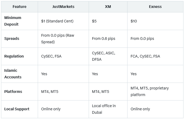This screenshot has width=184, height=119.
Task: Select the Local Support row label
Action: (x=17, y=109)
